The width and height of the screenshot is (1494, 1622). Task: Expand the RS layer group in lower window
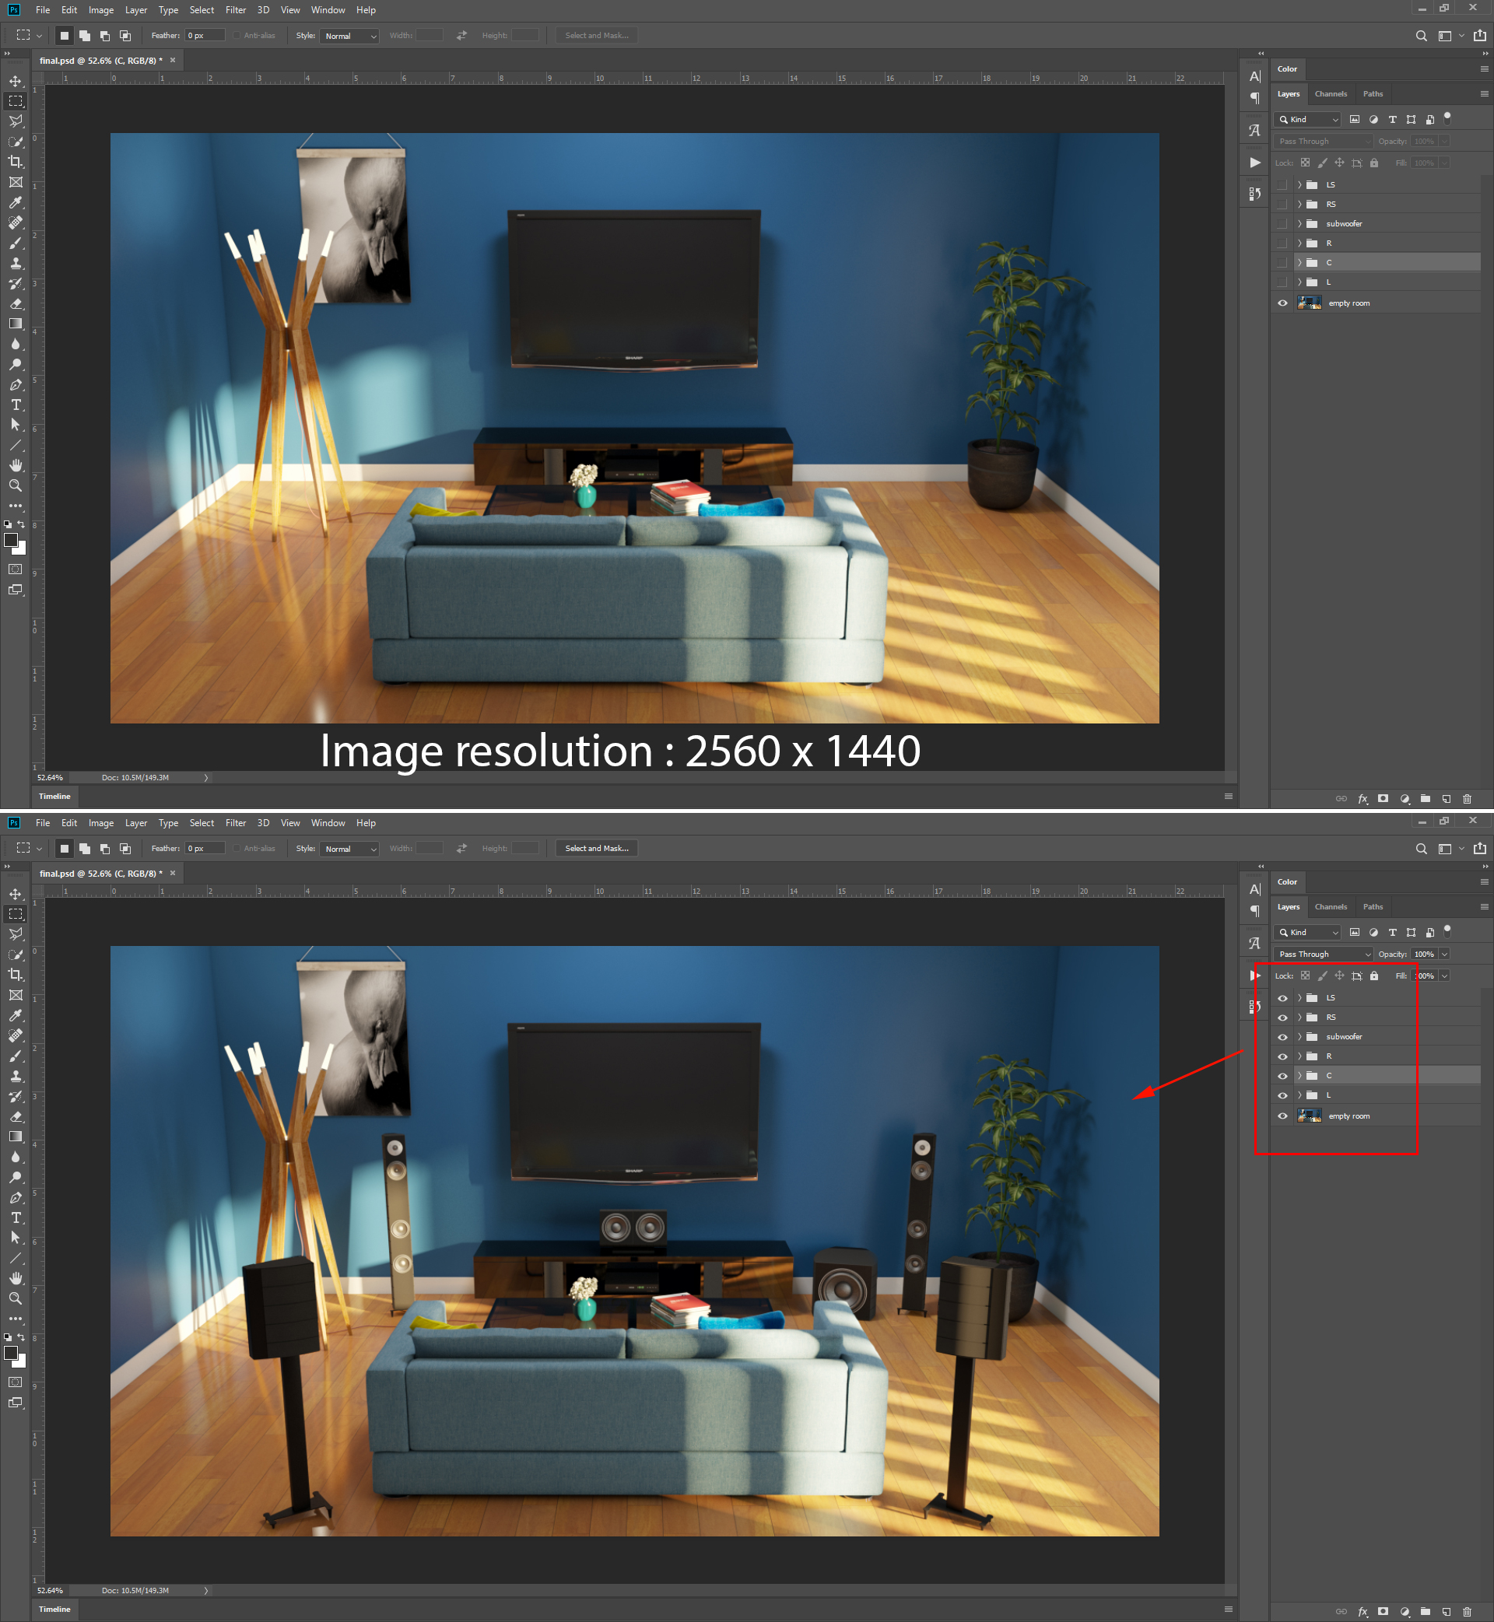tap(1299, 1018)
